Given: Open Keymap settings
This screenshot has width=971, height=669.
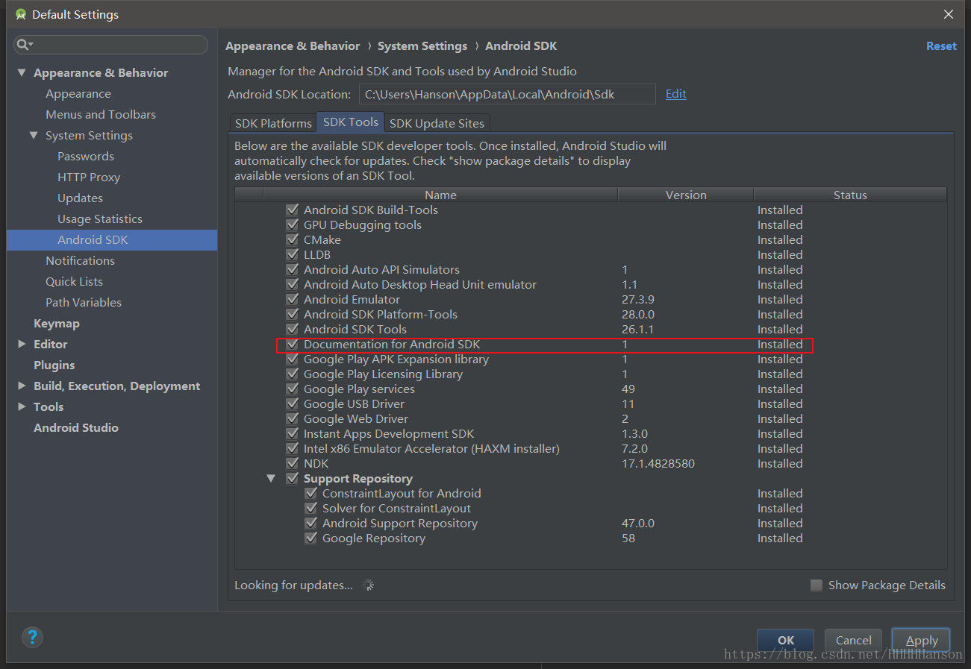Looking at the screenshot, I should [57, 323].
